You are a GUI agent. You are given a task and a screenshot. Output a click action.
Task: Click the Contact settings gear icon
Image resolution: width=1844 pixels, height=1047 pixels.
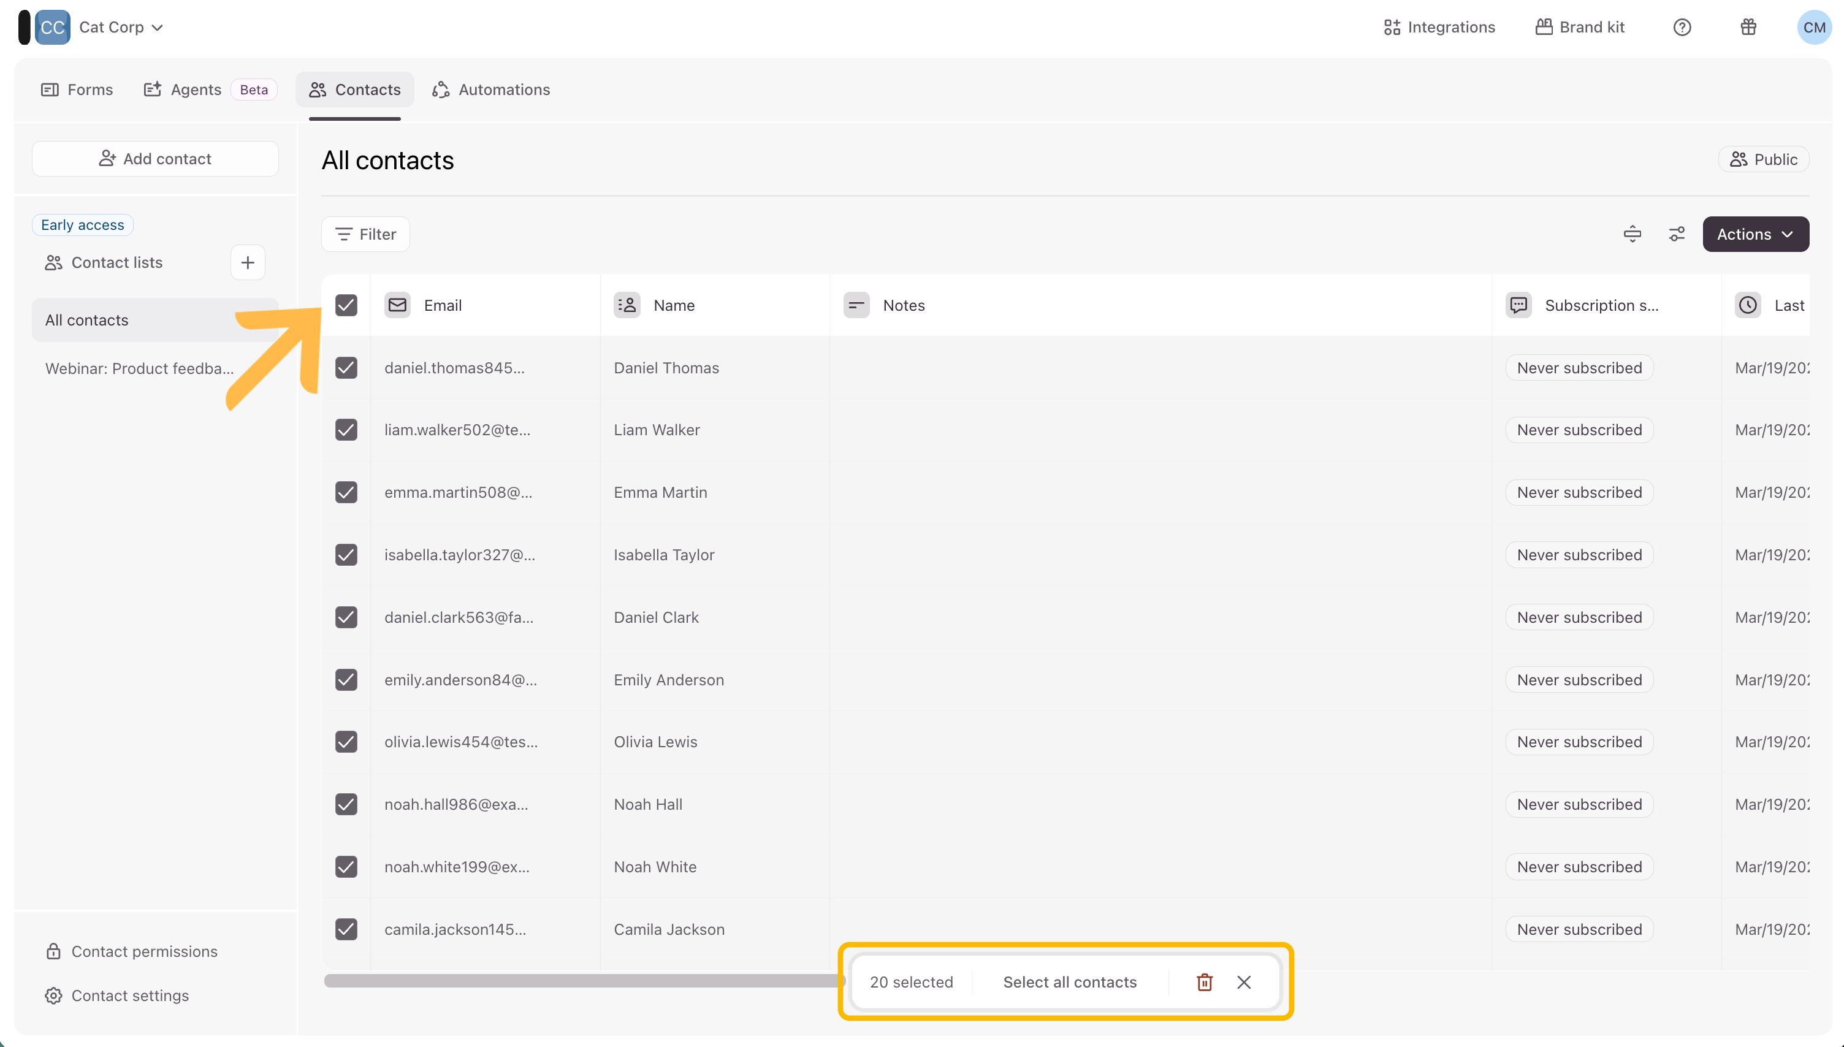point(53,996)
